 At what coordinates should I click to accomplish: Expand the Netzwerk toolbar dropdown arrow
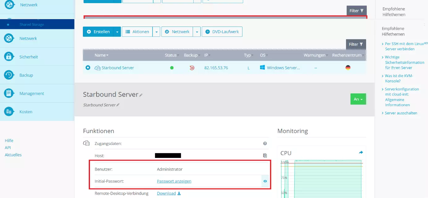click(197, 32)
